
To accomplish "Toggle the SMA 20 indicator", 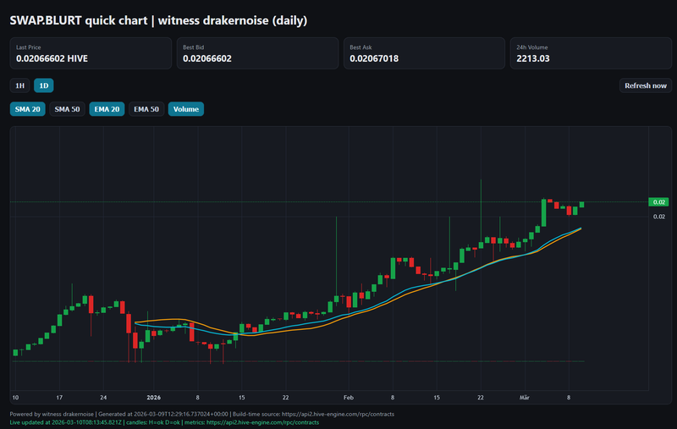I will [x=26, y=109].
